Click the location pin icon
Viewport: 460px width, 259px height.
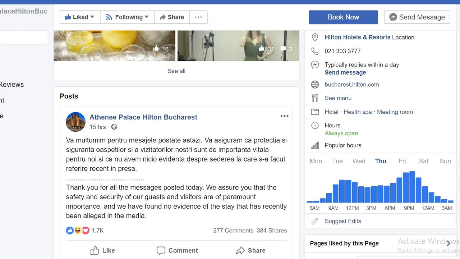click(315, 37)
